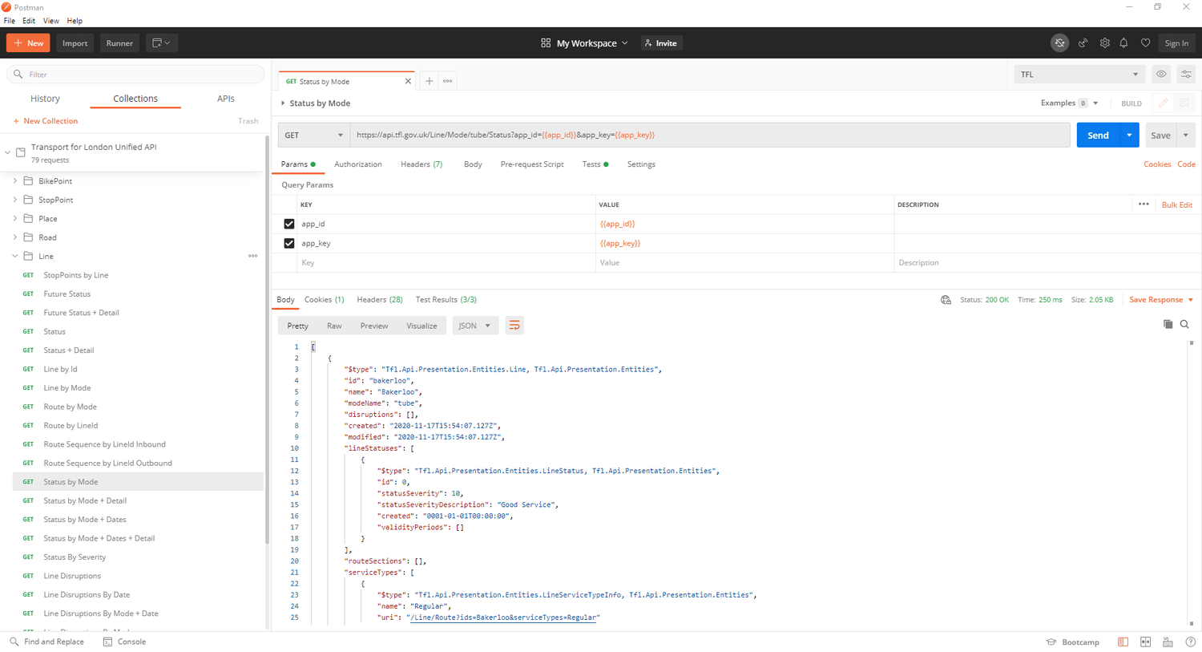Image resolution: width=1202 pixels, height=652 pixels.
Task: Open the GET method dropdown
Action: coord(313,135)
